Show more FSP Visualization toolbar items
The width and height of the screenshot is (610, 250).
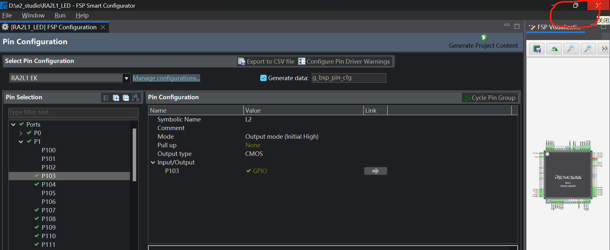point(605,49)
